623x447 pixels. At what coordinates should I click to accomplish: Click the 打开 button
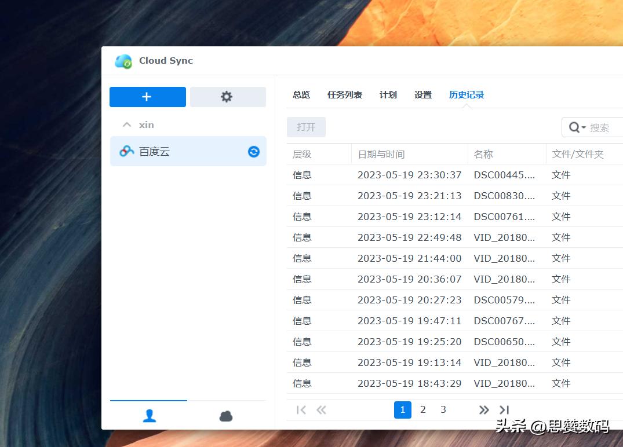(306, 127)
